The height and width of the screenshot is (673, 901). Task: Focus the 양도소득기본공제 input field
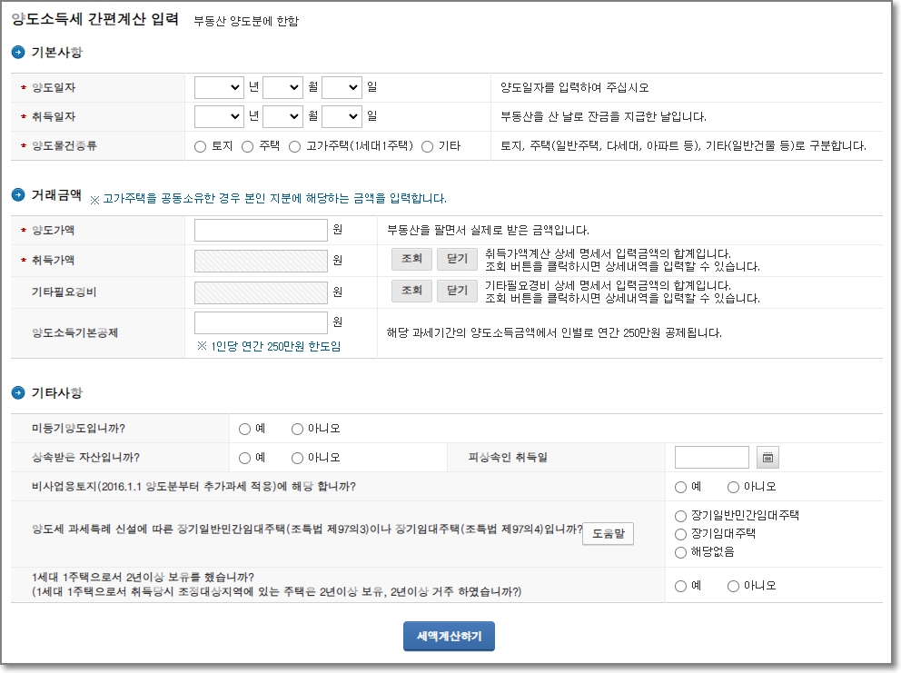click(x=261, y=323)
